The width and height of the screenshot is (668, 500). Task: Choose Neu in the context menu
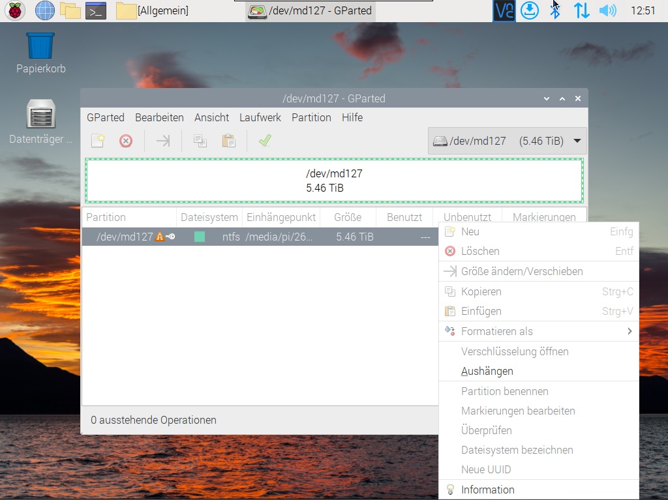tap(539, 231)
